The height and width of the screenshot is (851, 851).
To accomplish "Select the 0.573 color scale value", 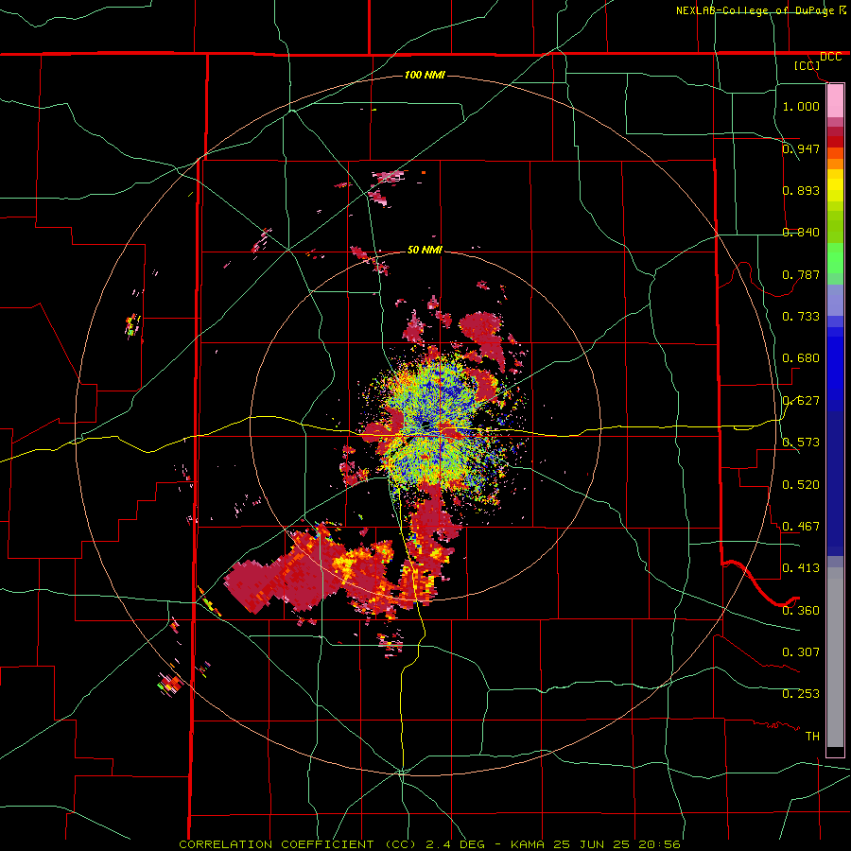I will click(x=801, y=442).
